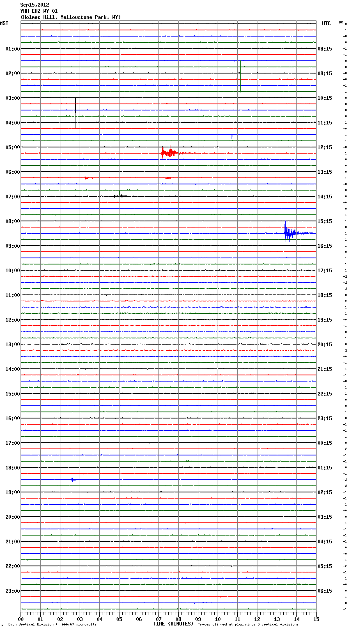Click the 12:15 UTC row label
349x630 pixels.
(325, 147)
